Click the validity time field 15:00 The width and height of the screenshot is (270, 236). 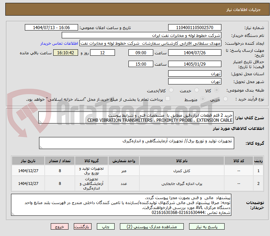click(x=141, y=64)
